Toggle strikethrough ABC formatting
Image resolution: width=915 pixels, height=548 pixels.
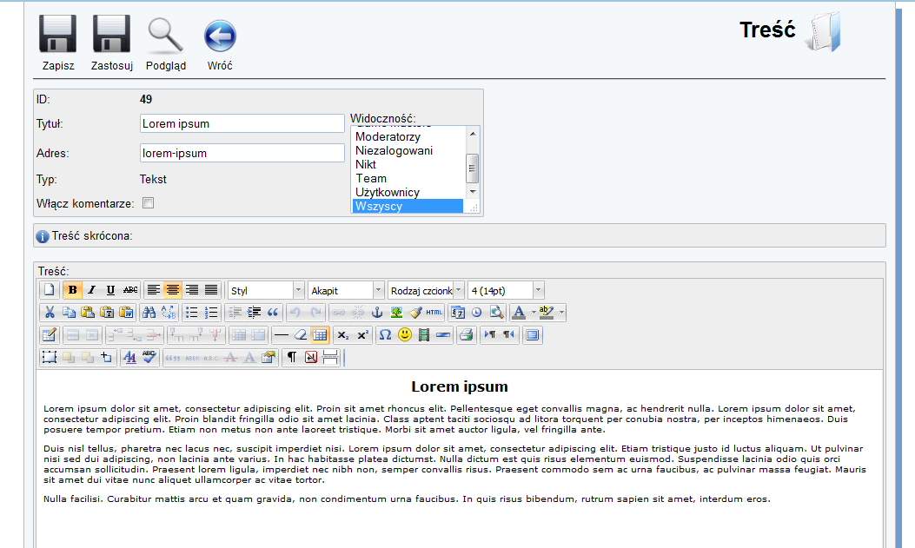[x=130, y=290]
